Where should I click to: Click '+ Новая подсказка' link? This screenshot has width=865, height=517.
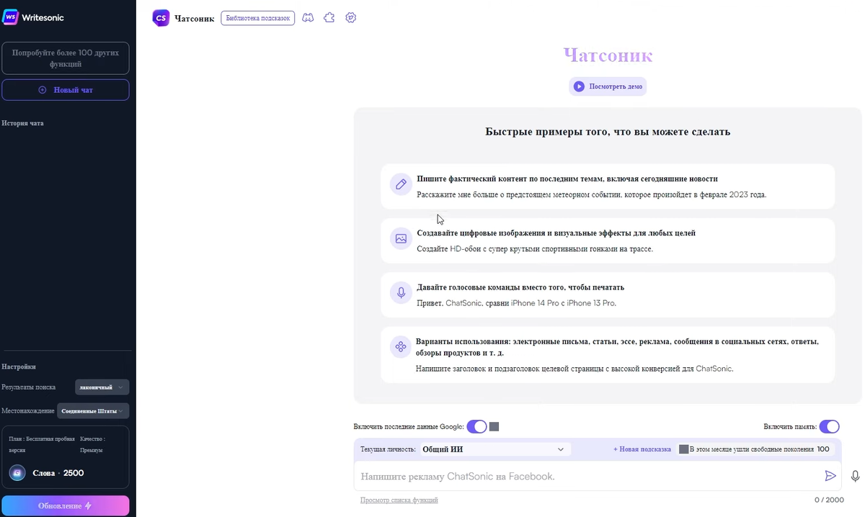coord(642,449)
